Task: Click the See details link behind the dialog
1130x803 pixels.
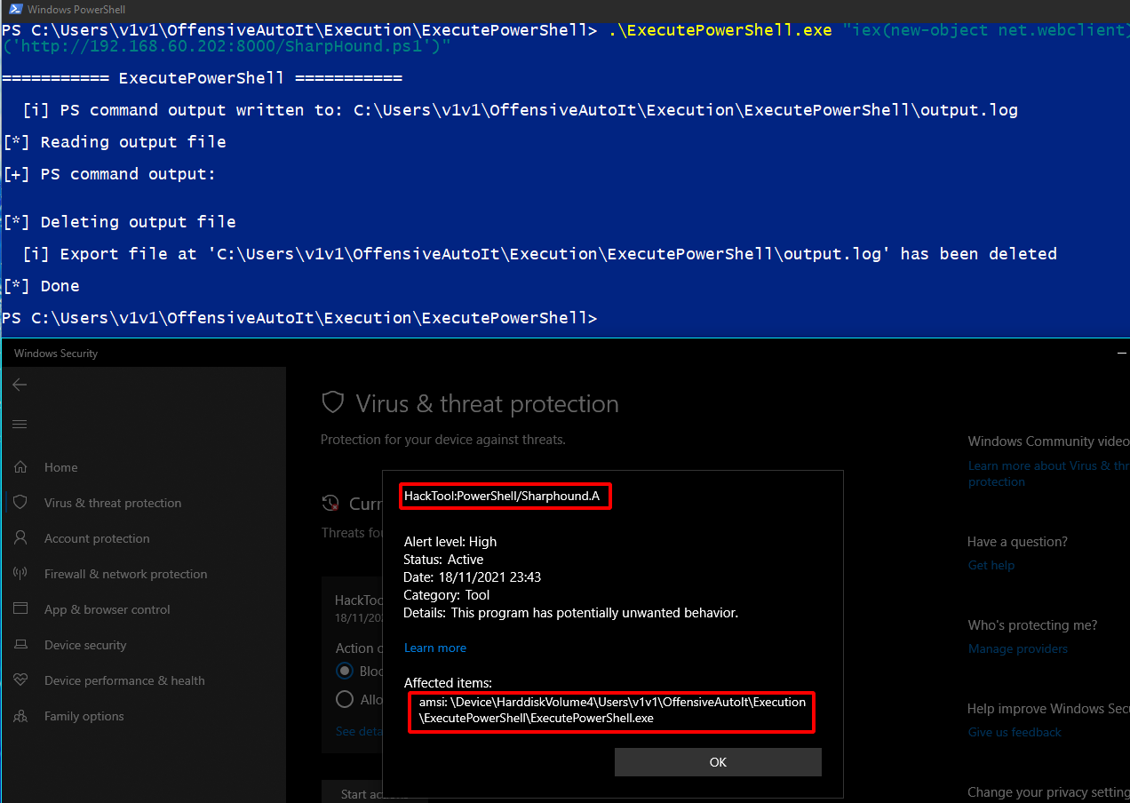Action: 359,731
